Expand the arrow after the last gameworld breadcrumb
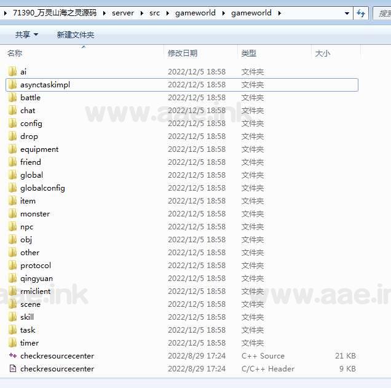This screenshot has width=391, height=388. (x=279, y=13)
